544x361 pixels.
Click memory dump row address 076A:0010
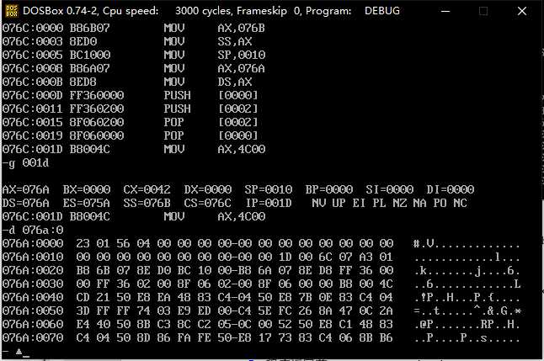[x=33, y=257]
